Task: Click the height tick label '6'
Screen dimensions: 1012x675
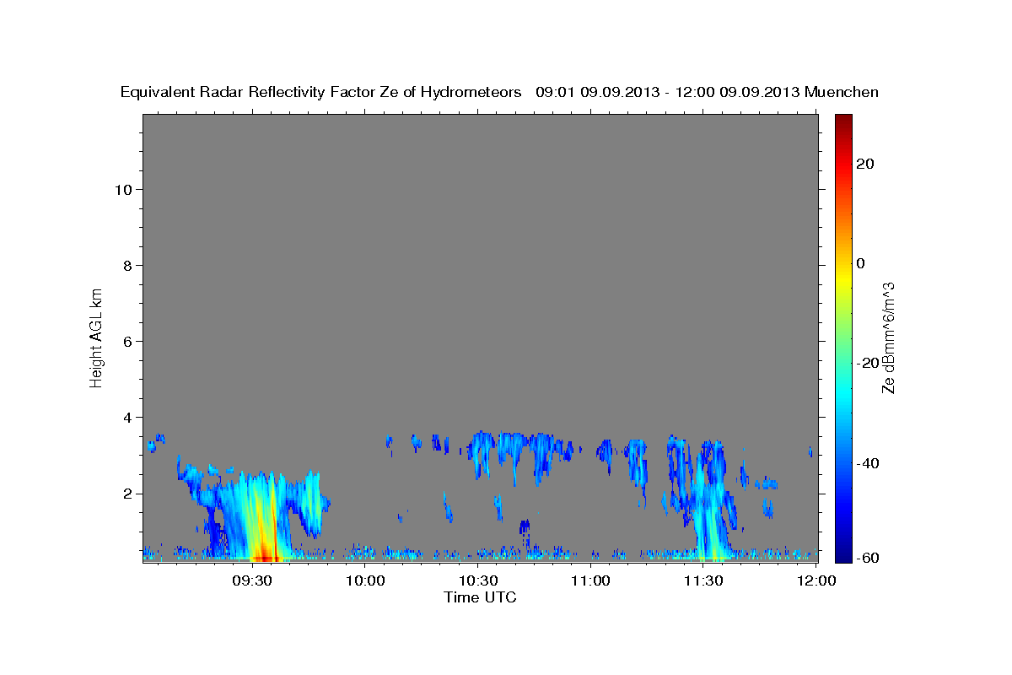Action: click(126, 341)
